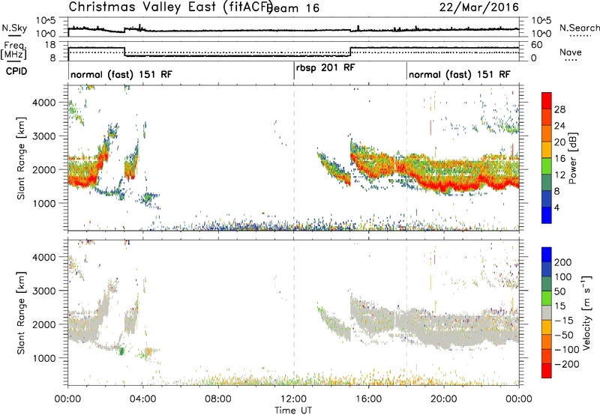Click the 'Time UT' axis label
The image size is (600, 415).
(x=293, y=411)
